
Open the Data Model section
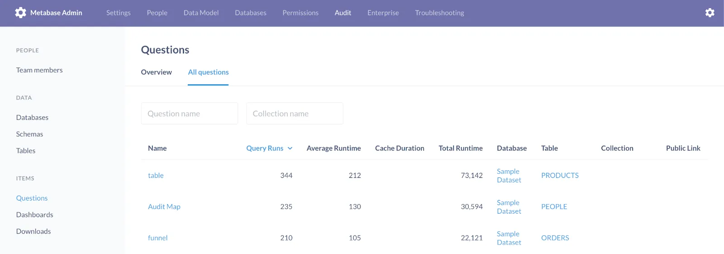point(201,13)
